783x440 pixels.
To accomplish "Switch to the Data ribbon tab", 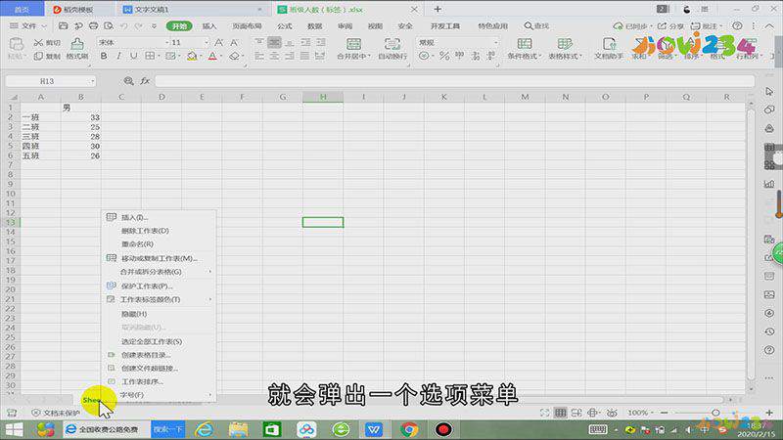I will [x=314, y=26].
